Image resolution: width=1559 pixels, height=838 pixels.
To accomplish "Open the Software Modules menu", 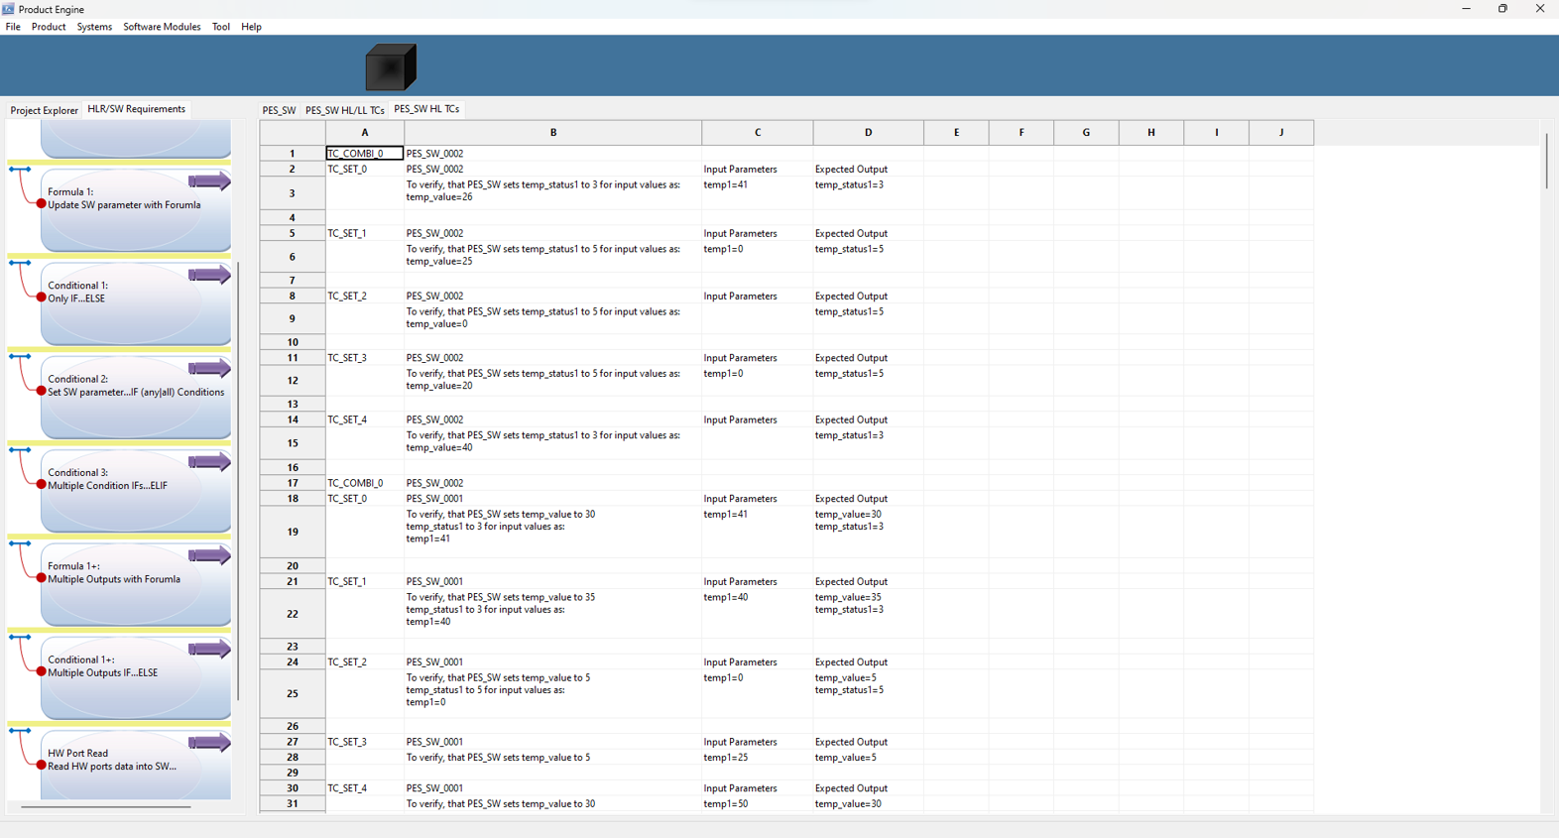I will 162,27.
